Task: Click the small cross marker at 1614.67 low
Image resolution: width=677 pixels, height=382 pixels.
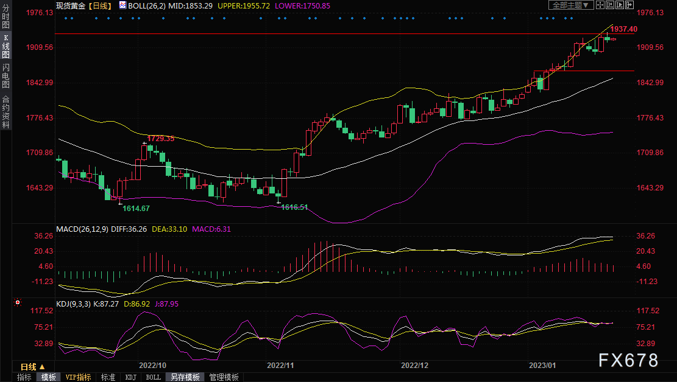Action: pyautogui.click(x=120, y=203)
